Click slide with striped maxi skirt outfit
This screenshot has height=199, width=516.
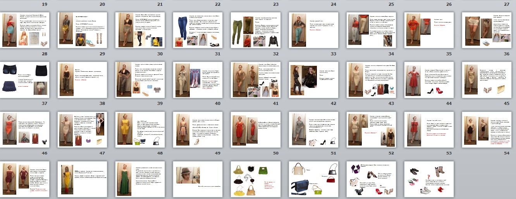point(140,80)
